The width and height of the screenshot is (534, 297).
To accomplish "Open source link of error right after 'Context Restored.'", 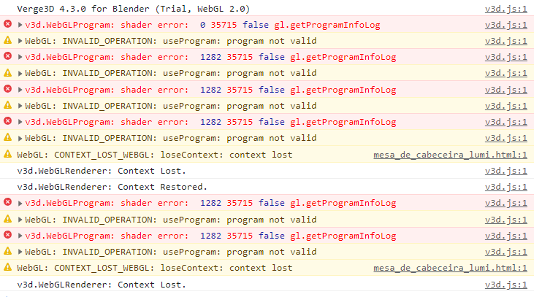I will pos(506,203).
